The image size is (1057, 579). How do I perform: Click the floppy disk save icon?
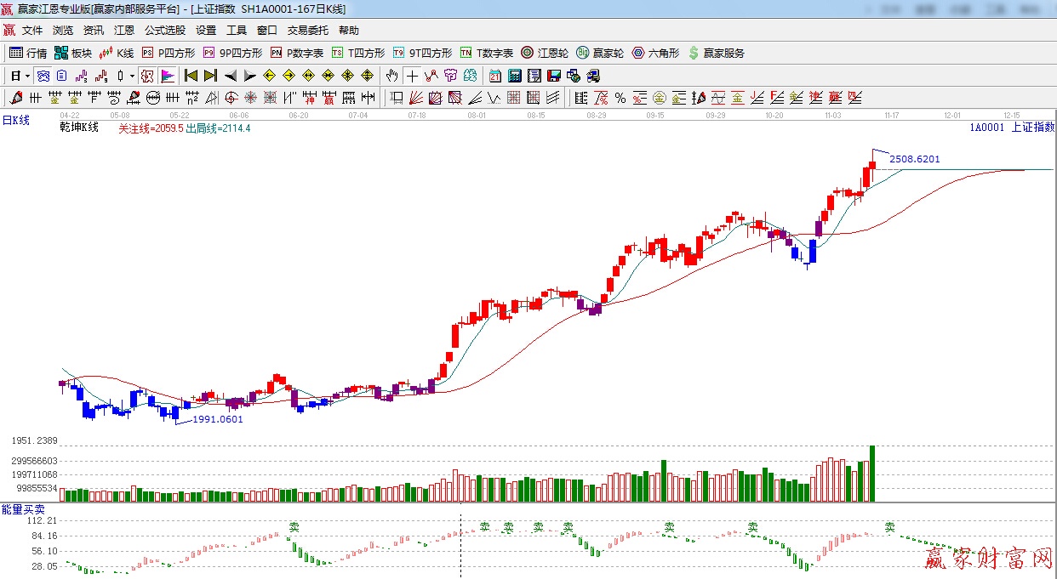point(554,76)
